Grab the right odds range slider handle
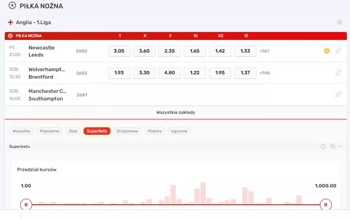 coord(326,205)
